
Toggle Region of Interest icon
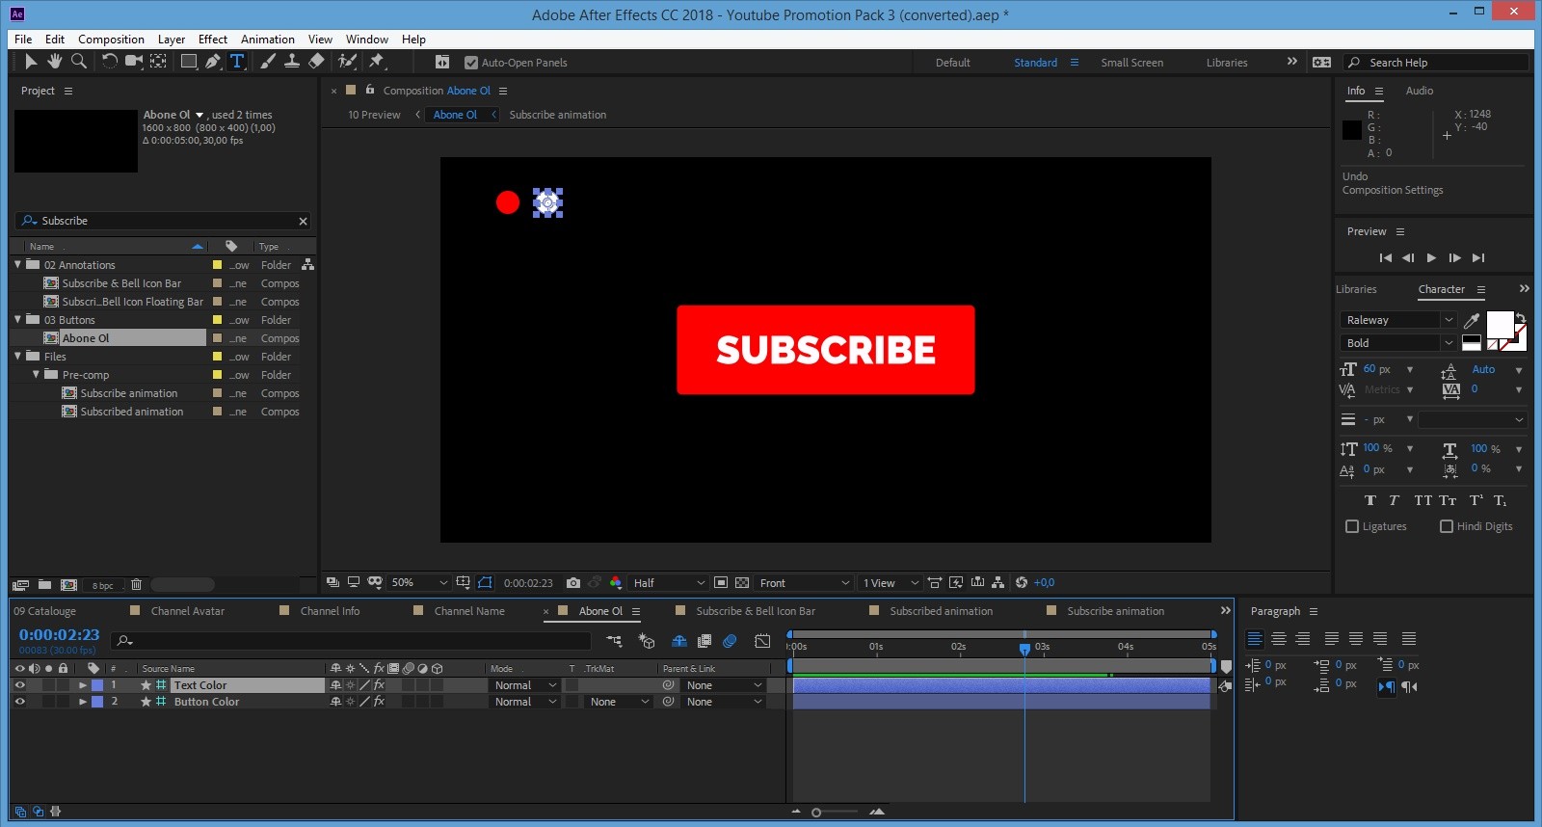click(x=721, y=582)
